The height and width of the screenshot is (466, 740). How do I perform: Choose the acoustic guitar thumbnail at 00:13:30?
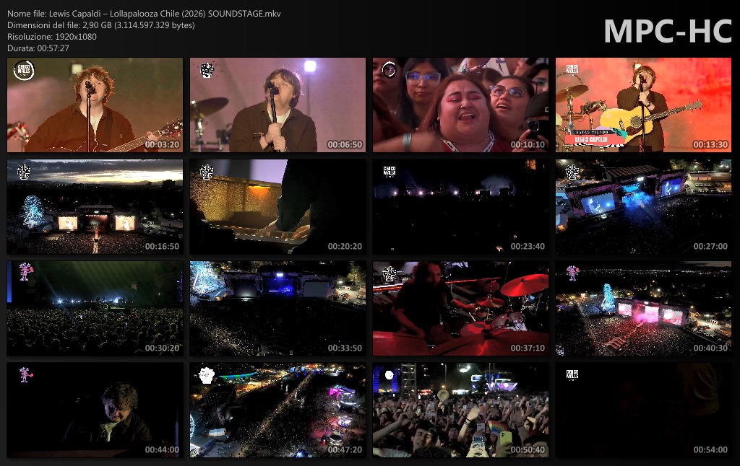[x=643, y=105]
